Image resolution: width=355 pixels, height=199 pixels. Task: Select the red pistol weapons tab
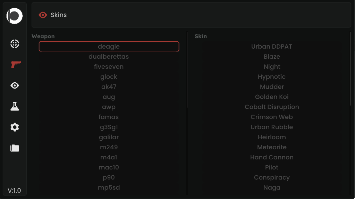(15, 65)
